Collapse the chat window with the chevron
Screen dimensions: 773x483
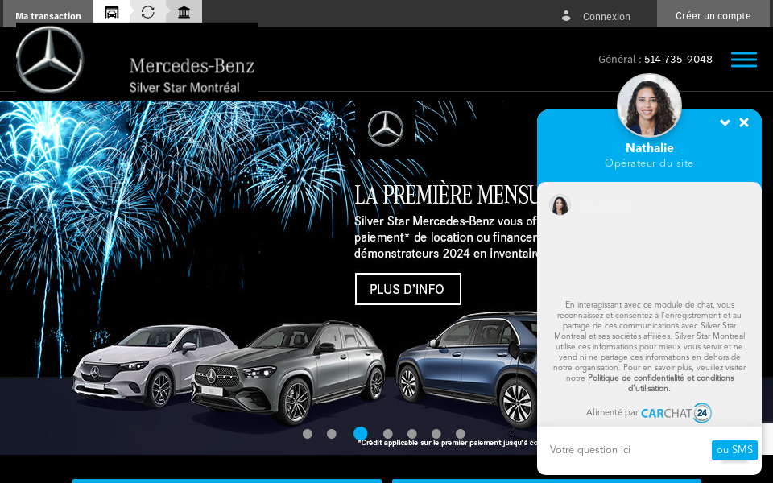click(x=725, y=122)
